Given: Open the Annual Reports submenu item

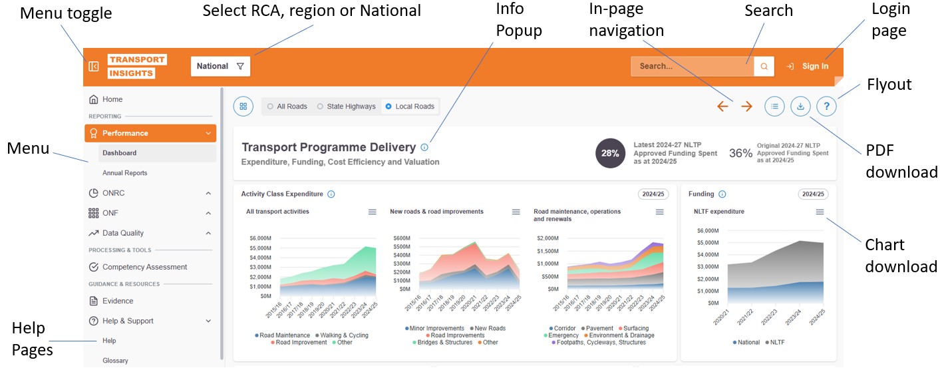Looking at the screenshot, I should click(158, 173).
